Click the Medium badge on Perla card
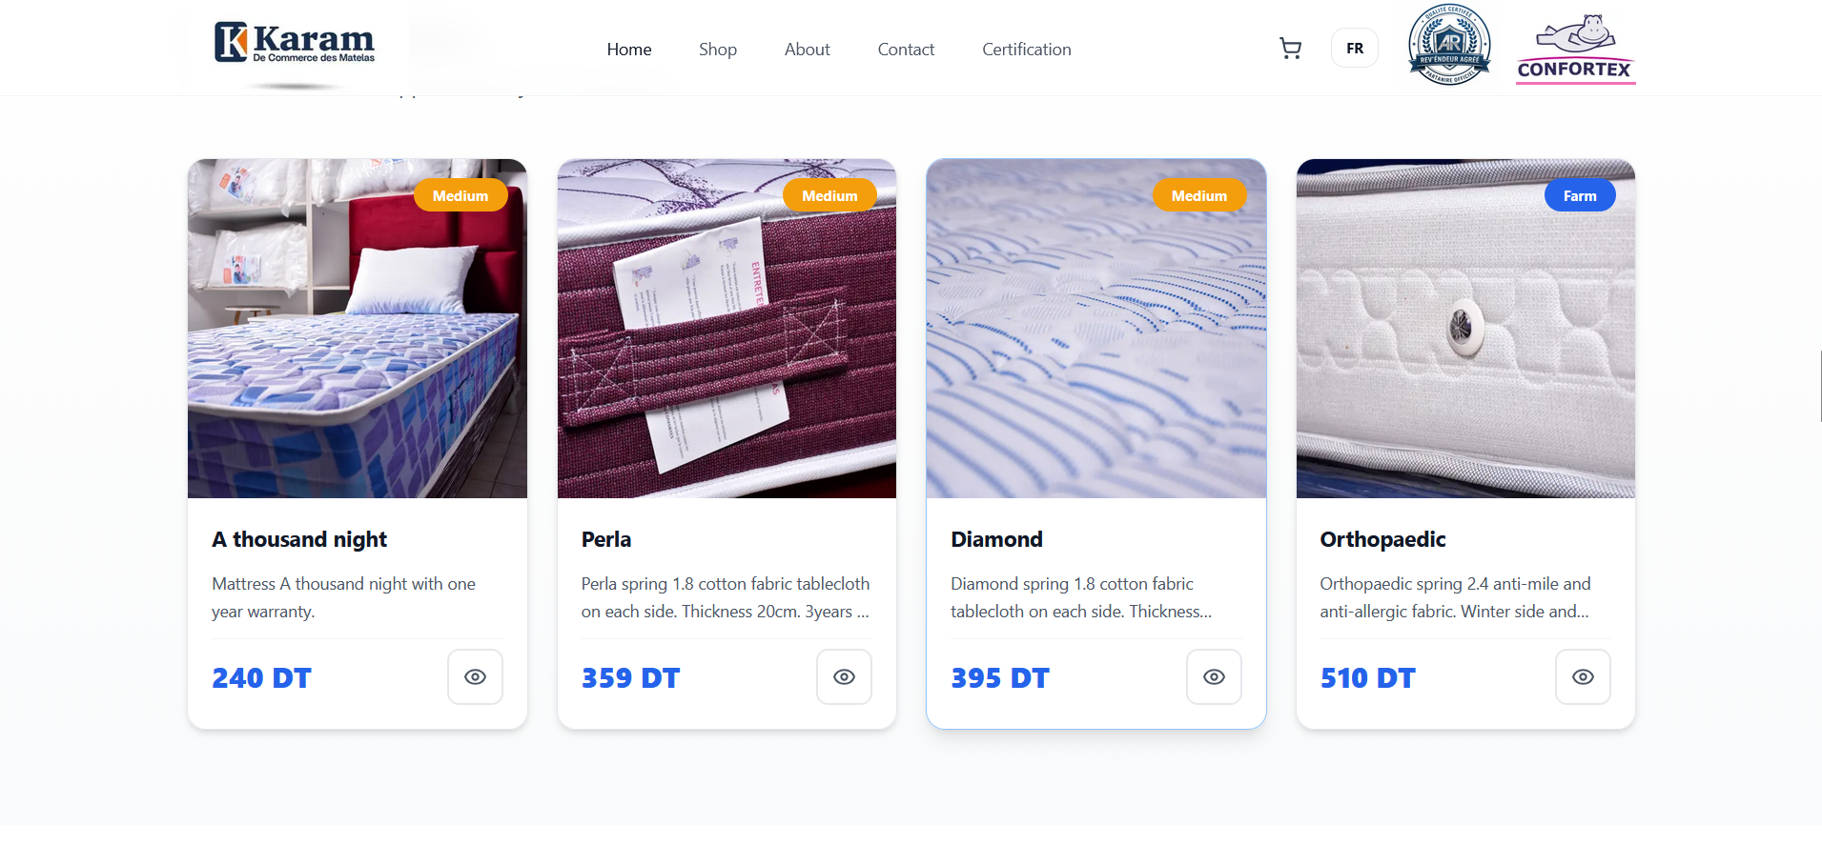 pos(829,195)
